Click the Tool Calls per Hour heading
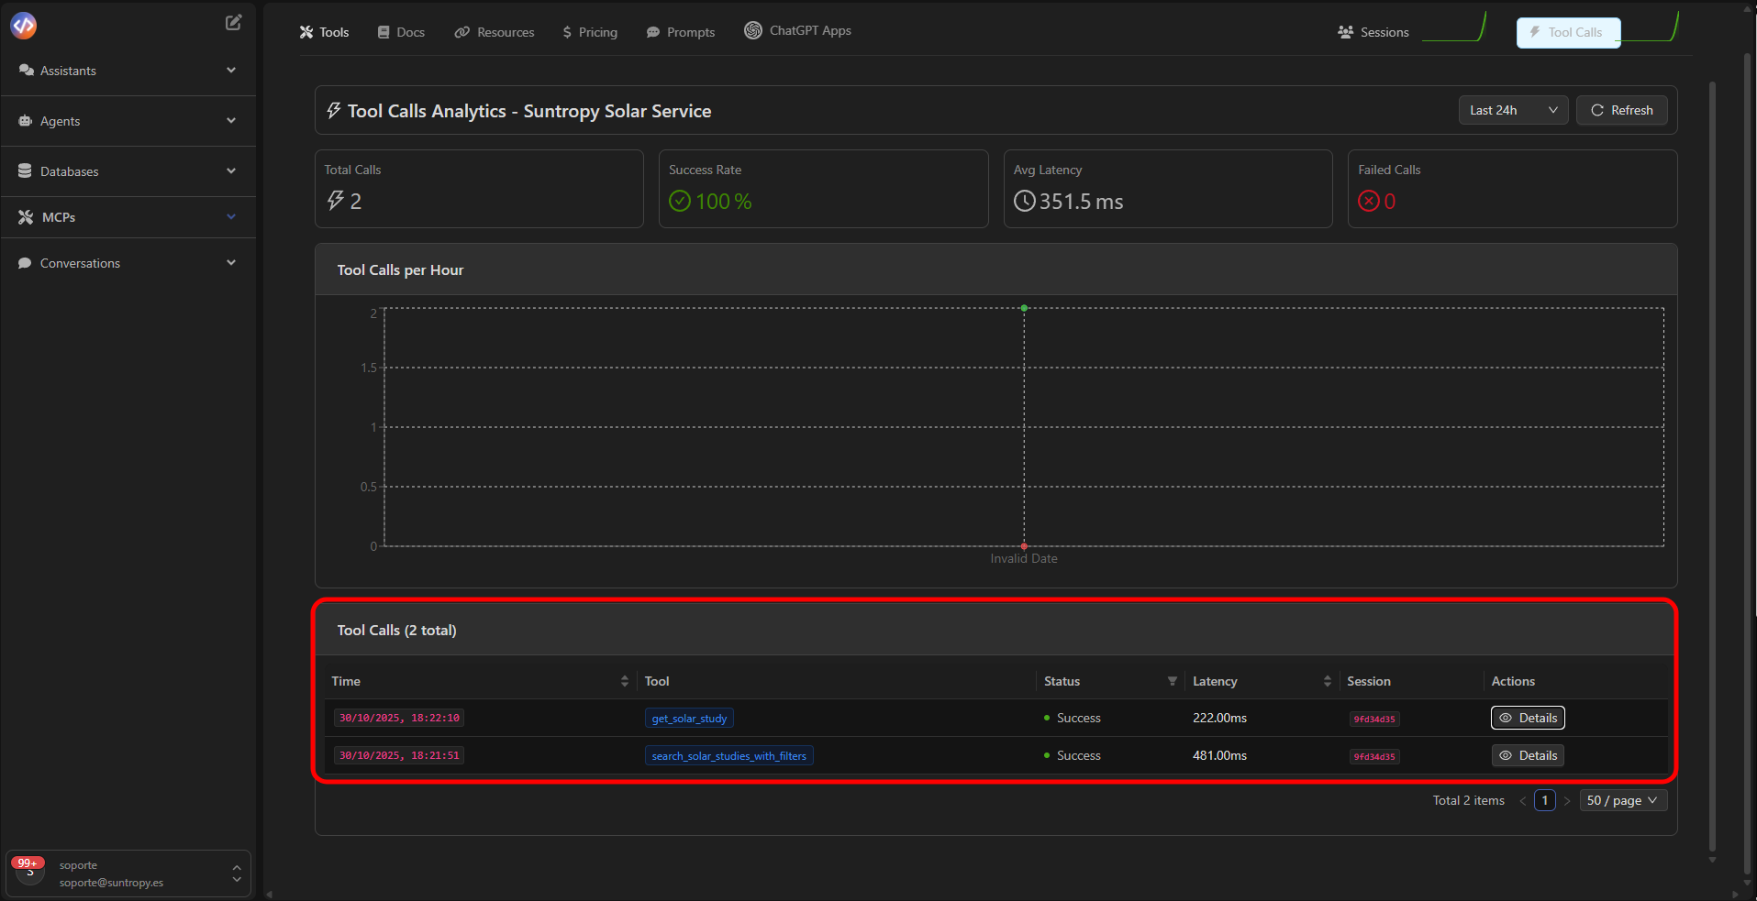This screenshot has width=1757, height=901. (400, 269)
